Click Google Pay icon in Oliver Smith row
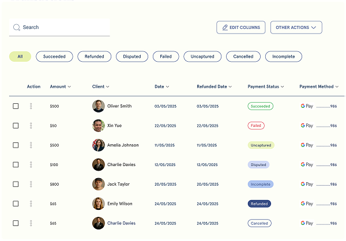 pyautogui.click(x=306, y=106)
